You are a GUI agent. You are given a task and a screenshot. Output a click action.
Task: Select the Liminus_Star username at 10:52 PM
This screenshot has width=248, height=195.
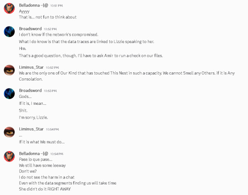tap(31, 67)
